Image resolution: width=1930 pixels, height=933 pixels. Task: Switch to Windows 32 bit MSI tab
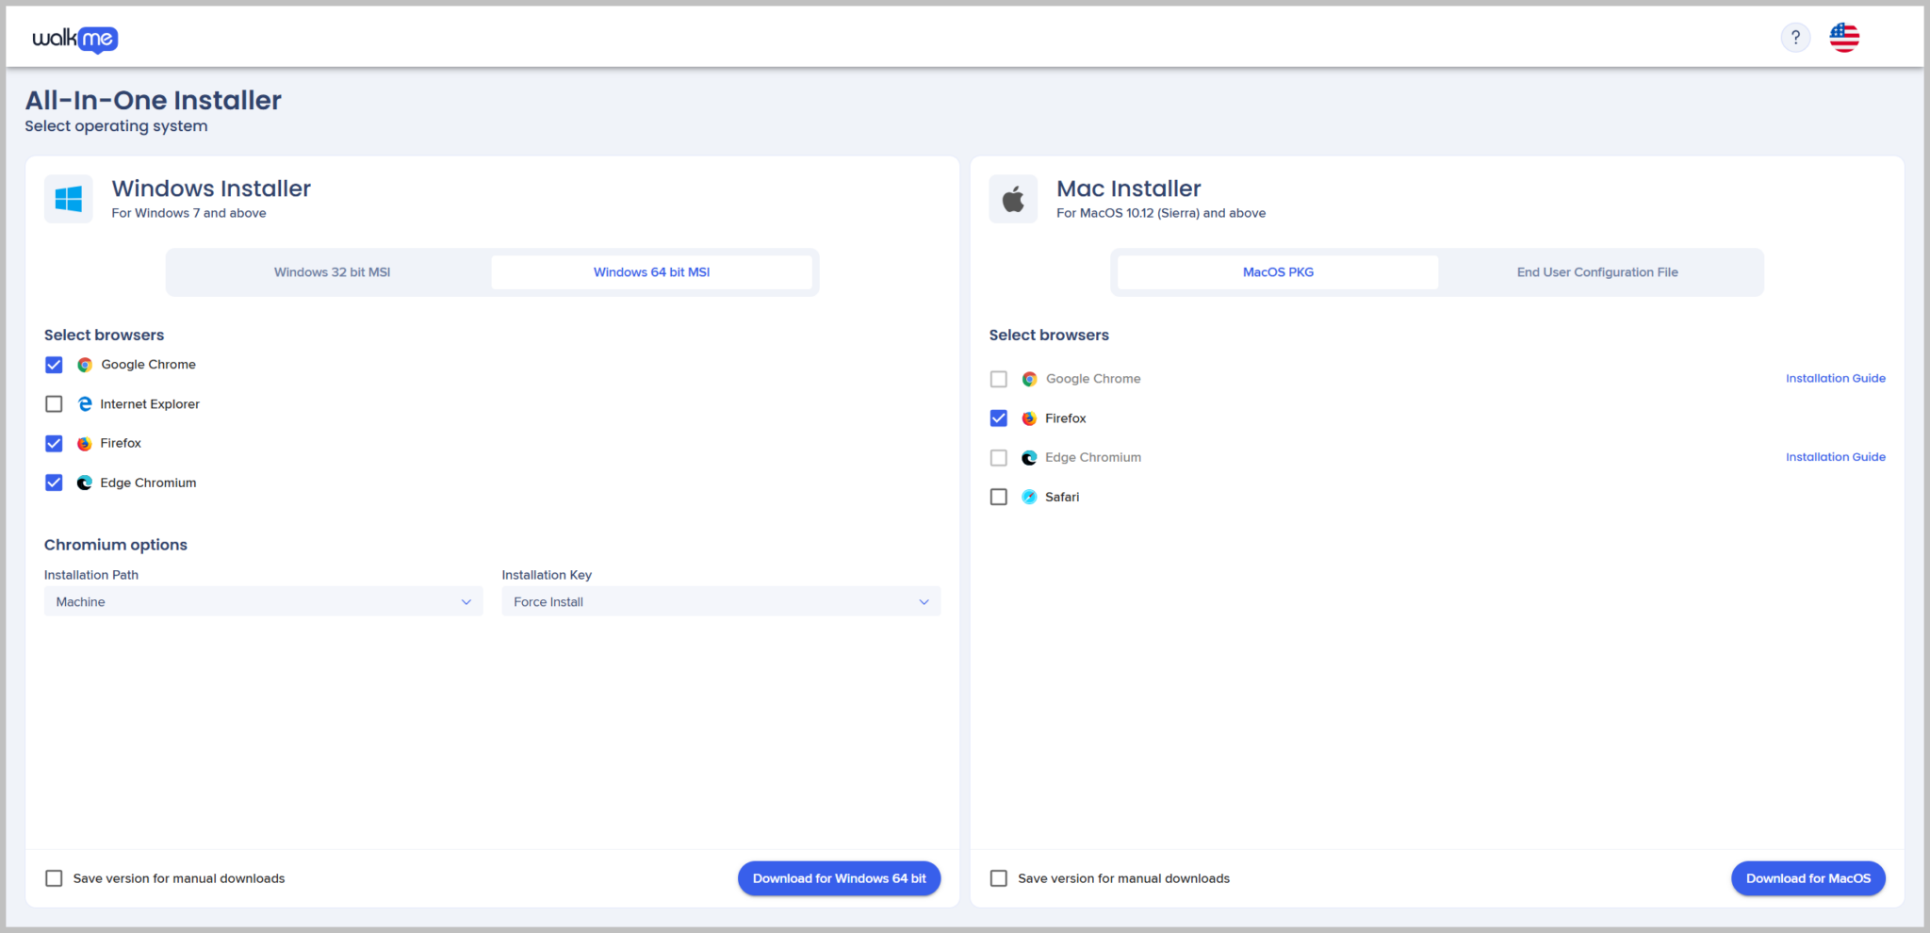332,271
